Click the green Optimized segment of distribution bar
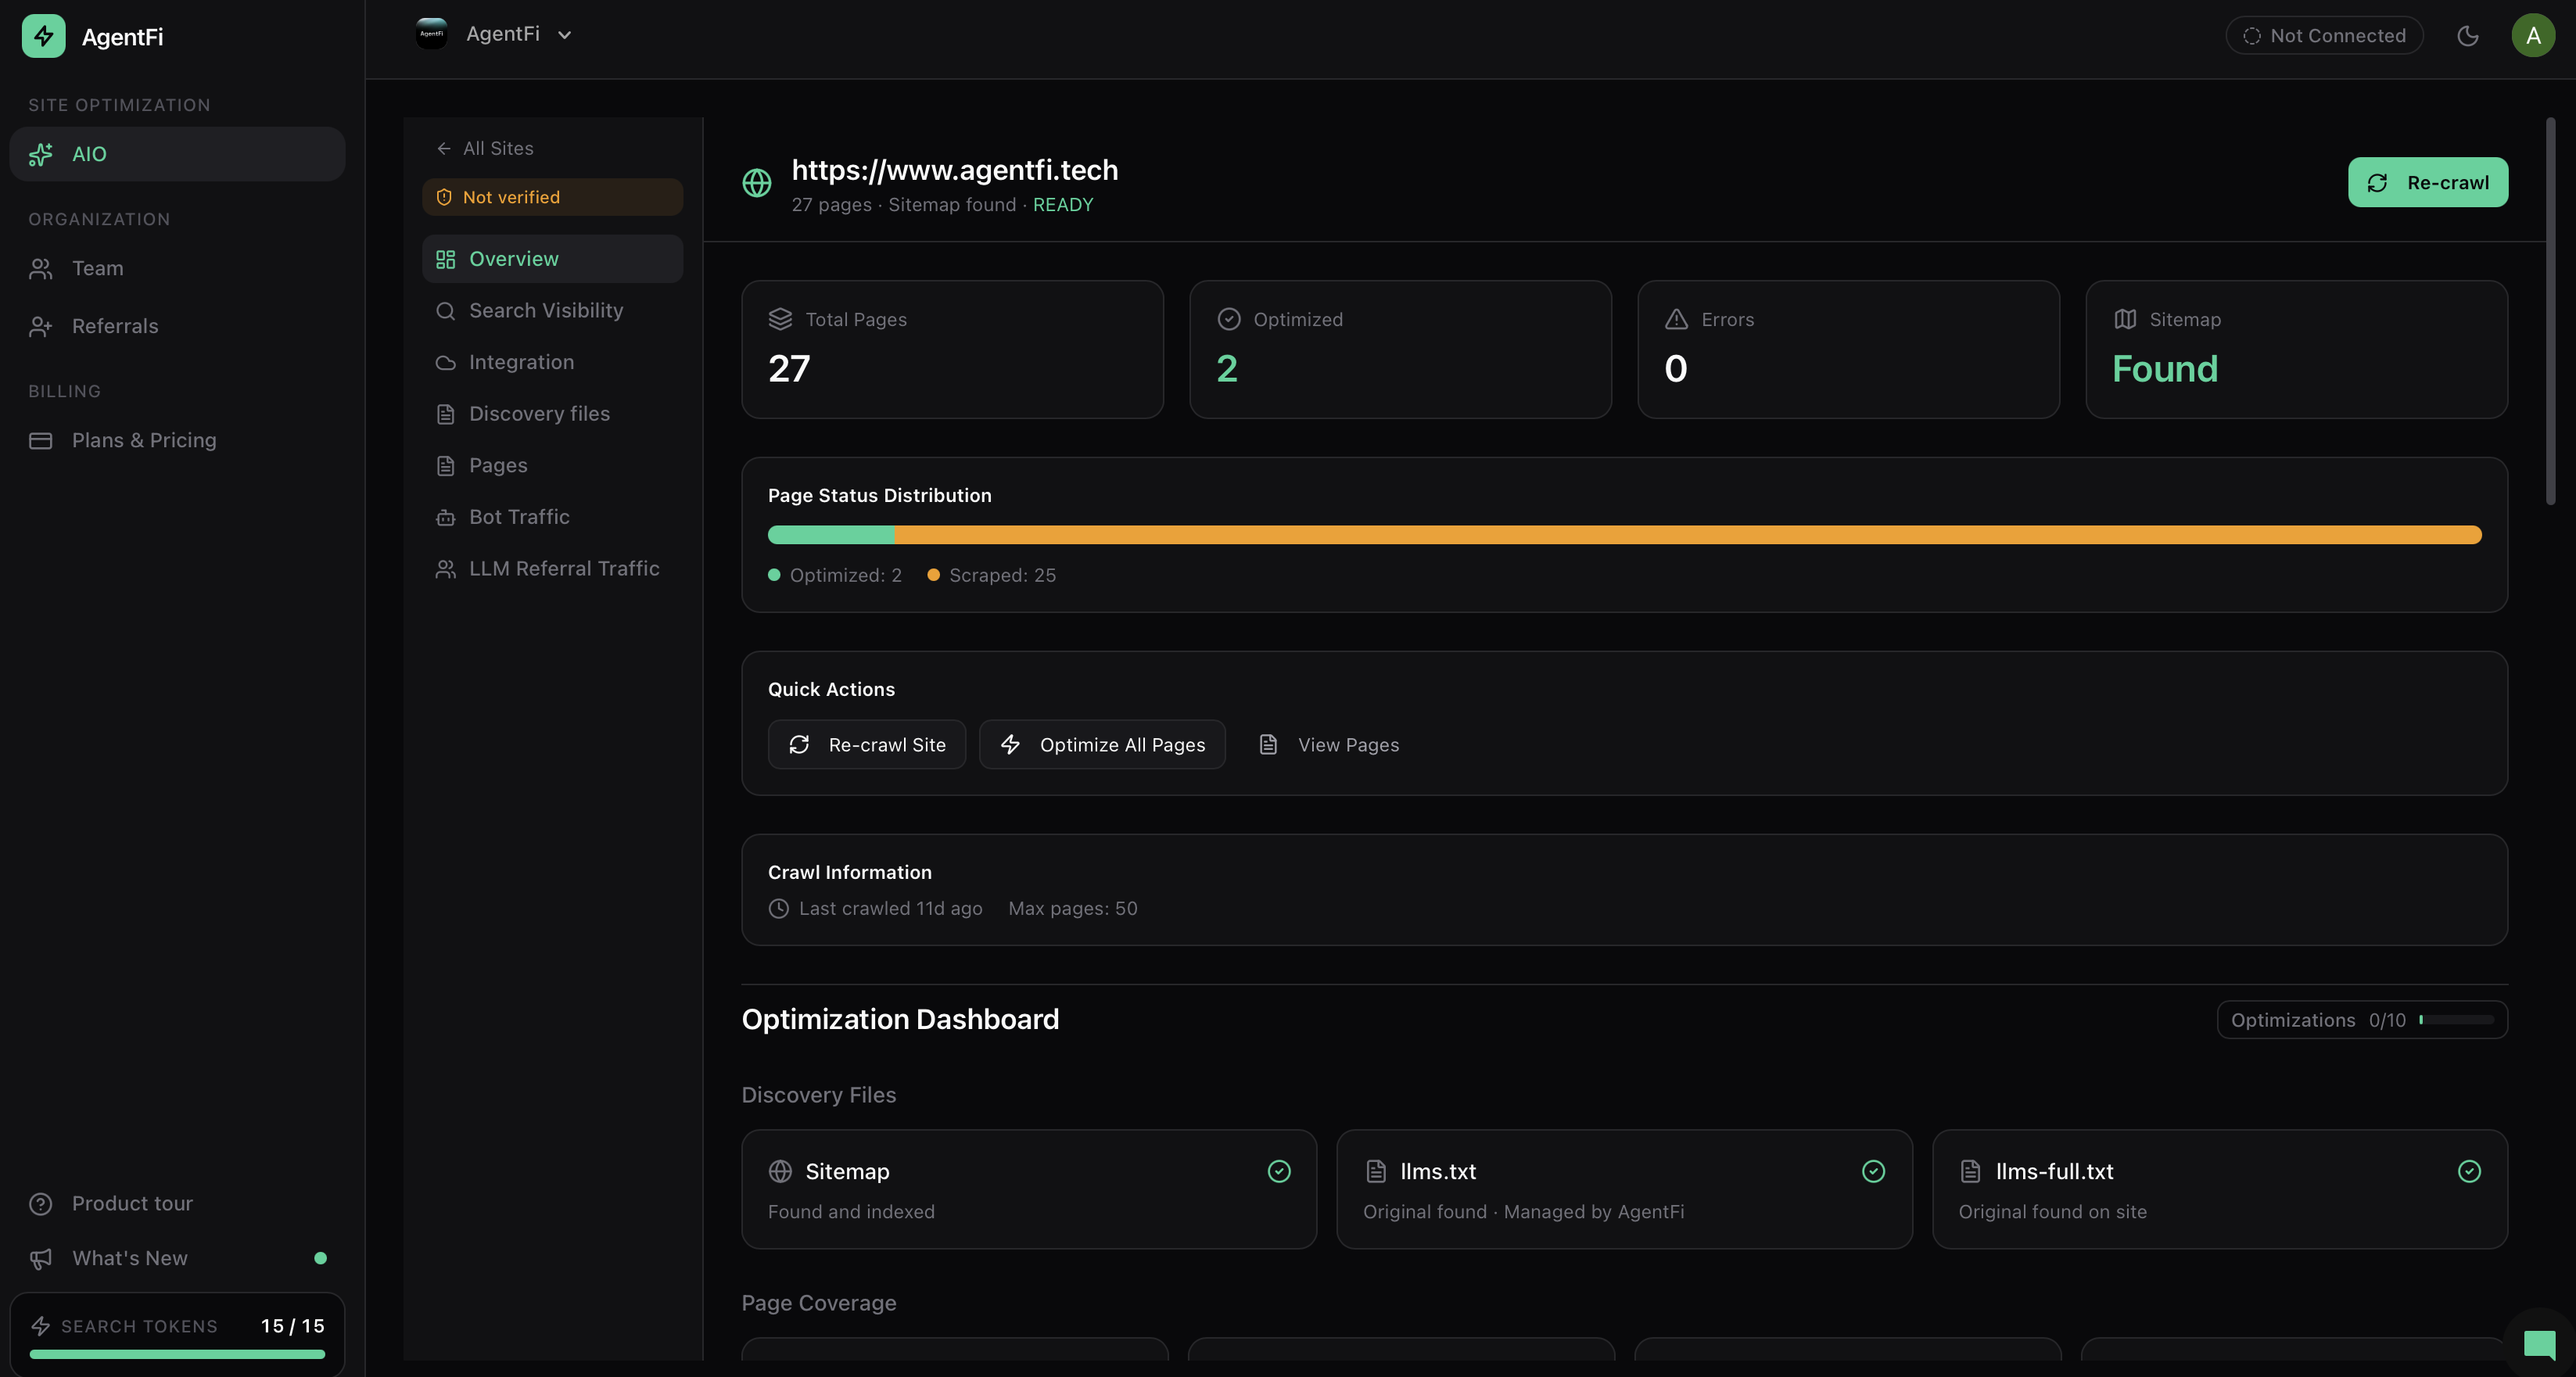The width and height of the screenshot is (2576, 1377). tap(831, 535)
